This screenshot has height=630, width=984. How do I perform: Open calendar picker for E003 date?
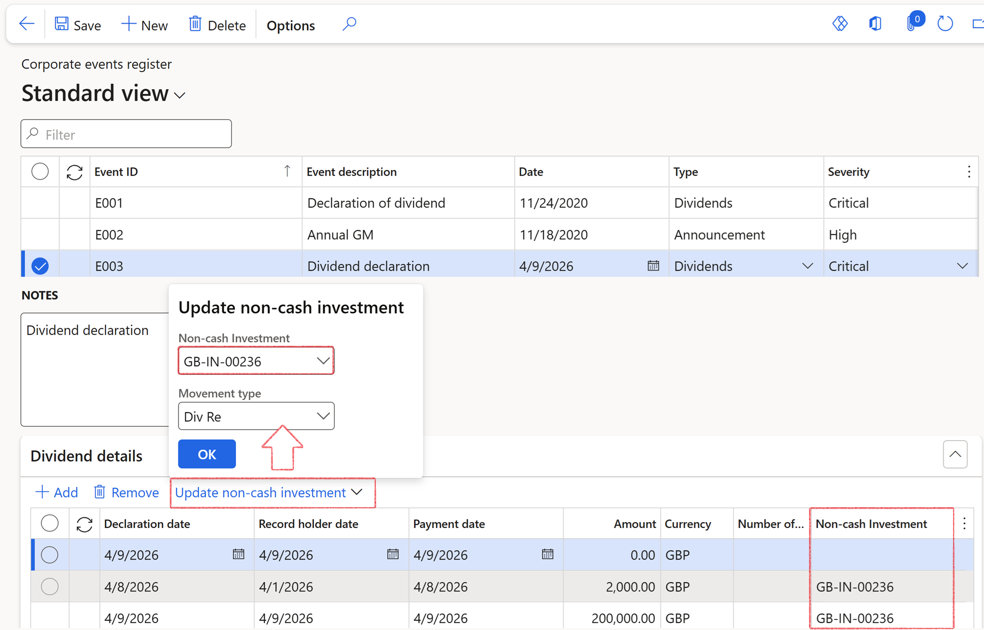coord(653,266)
